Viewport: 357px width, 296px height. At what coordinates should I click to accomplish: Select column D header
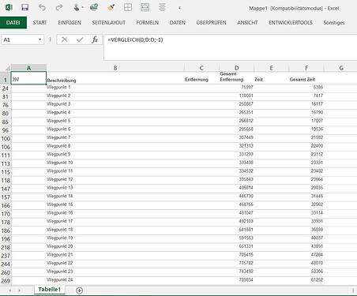pos(236,68)
